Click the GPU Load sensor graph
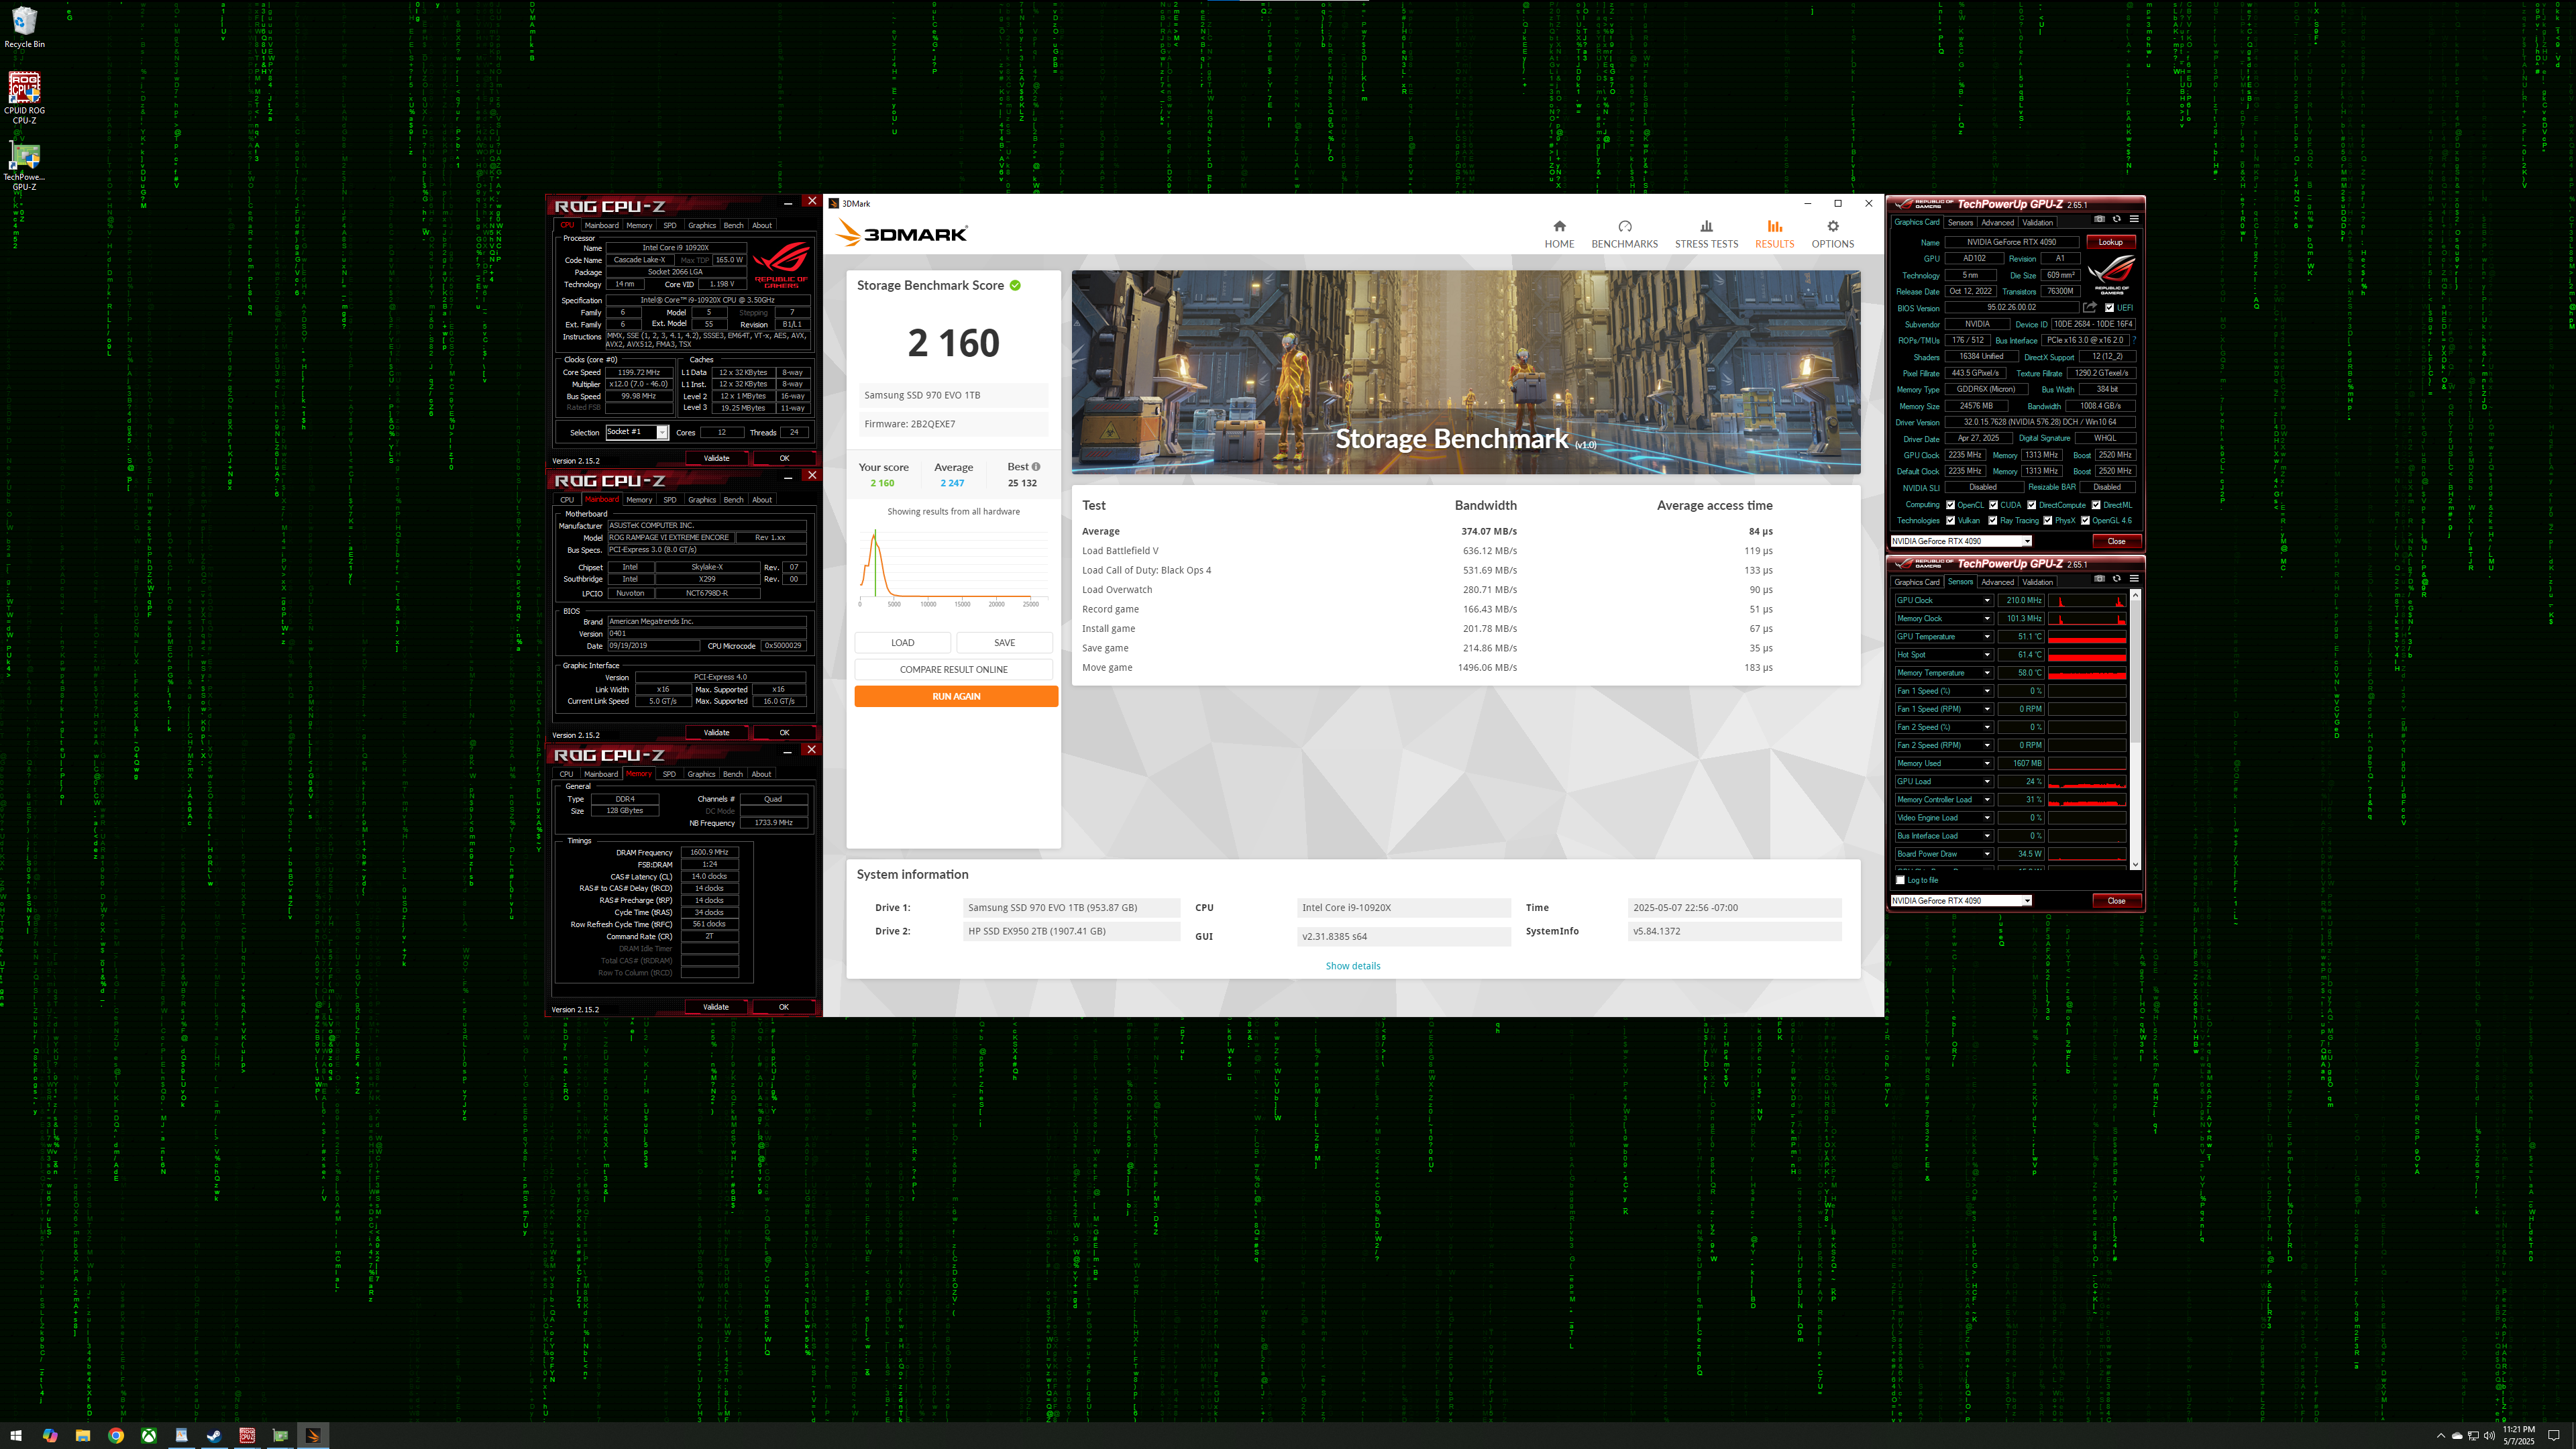 (x=2087, y=781)
